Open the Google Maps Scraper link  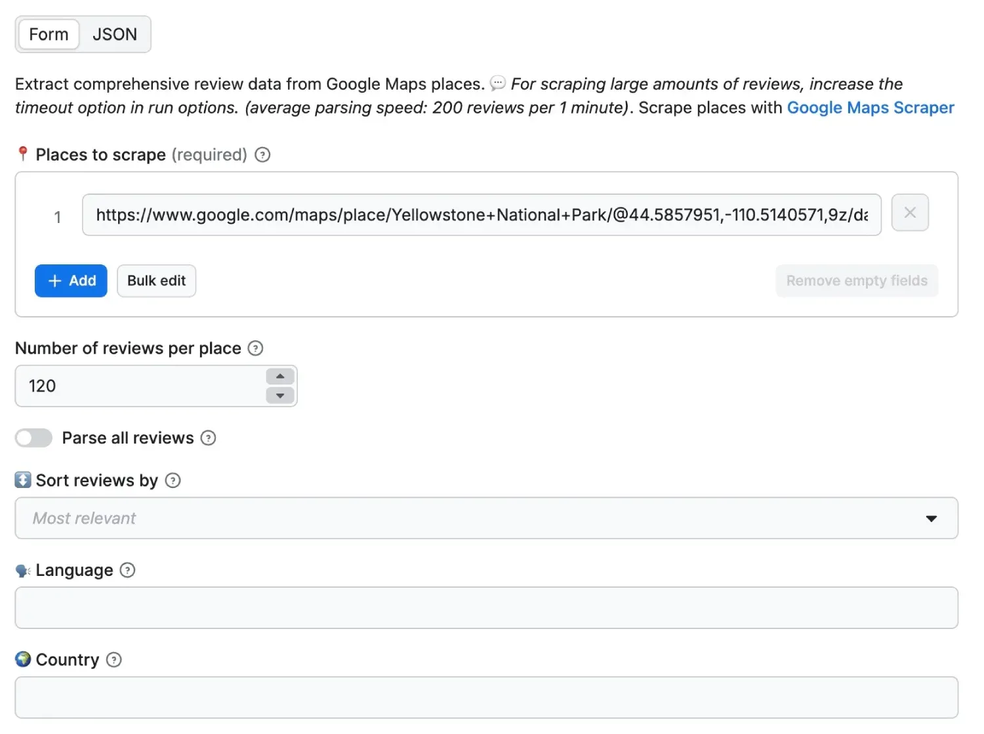[870, 108]
